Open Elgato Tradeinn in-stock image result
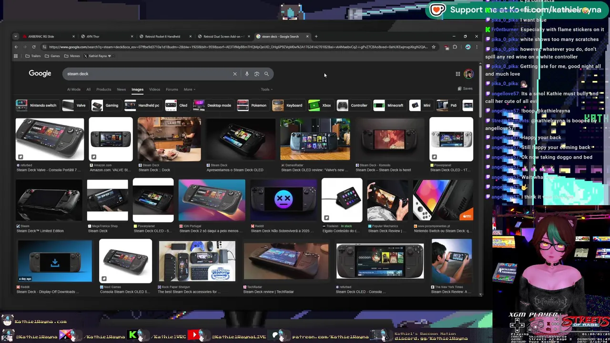This screenshot has width=610, height=343. (x=342, y=200)
